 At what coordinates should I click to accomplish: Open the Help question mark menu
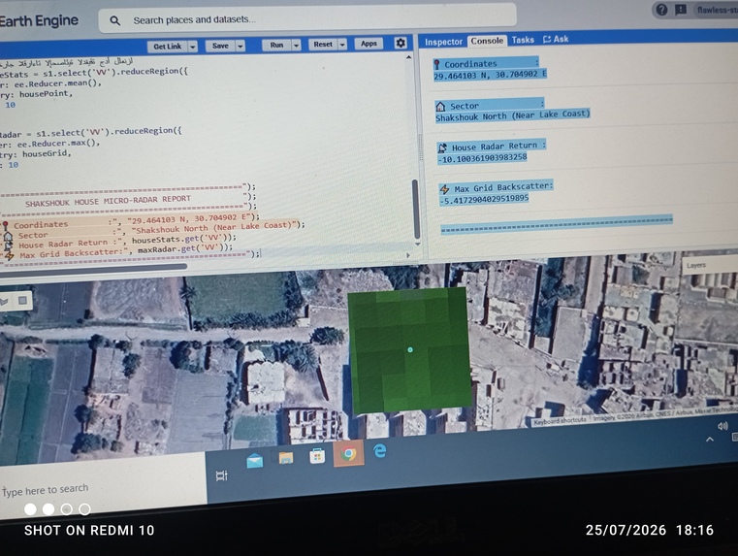point(661,10)
